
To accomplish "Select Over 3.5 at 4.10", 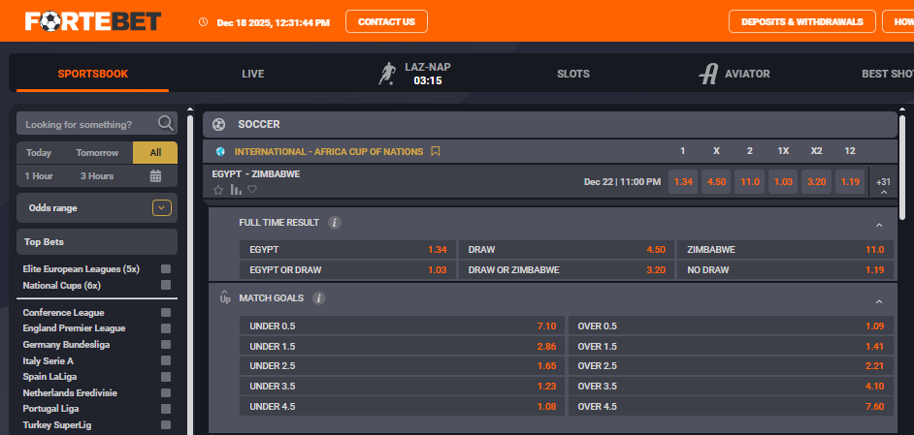I will click(731, 387).
